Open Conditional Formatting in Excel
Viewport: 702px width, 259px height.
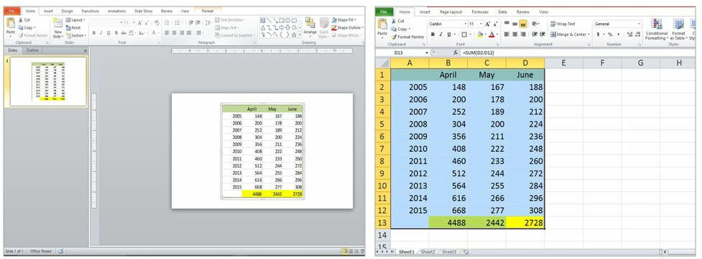tap(657, 29)
